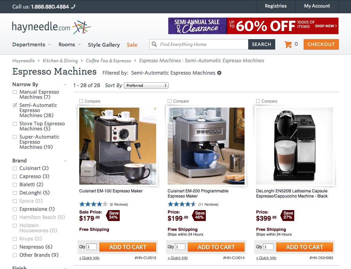Add Cuisinart EM-200 to cart

tap(216, 247)
